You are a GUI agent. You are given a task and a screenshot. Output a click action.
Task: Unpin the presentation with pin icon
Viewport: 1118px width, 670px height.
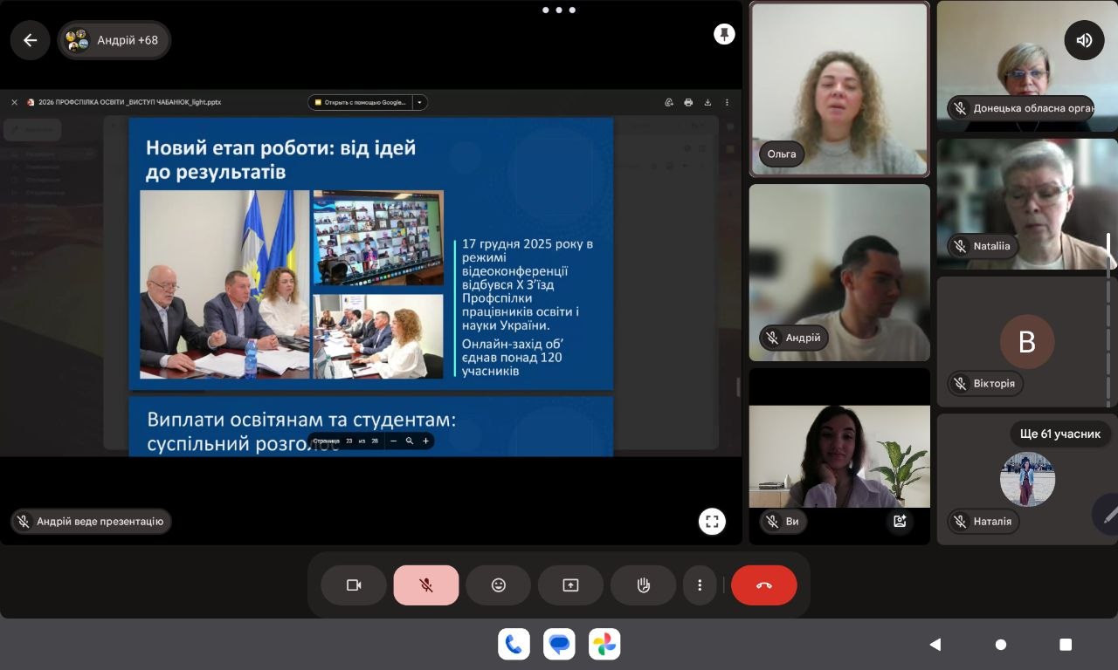pos(724,34)
